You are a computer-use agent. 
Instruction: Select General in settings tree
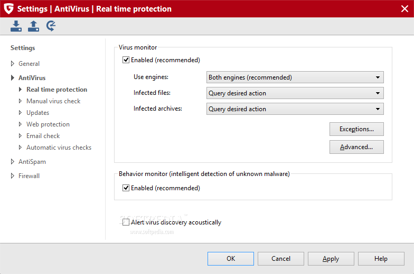click(29, 64)
